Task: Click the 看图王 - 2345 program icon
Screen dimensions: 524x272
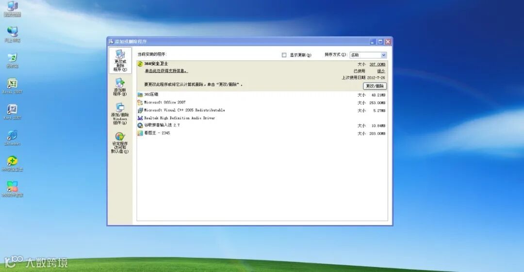Action: point(140,133)
